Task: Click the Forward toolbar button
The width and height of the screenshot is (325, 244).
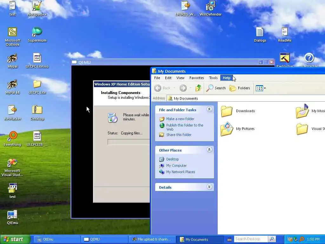Action: 183,88
